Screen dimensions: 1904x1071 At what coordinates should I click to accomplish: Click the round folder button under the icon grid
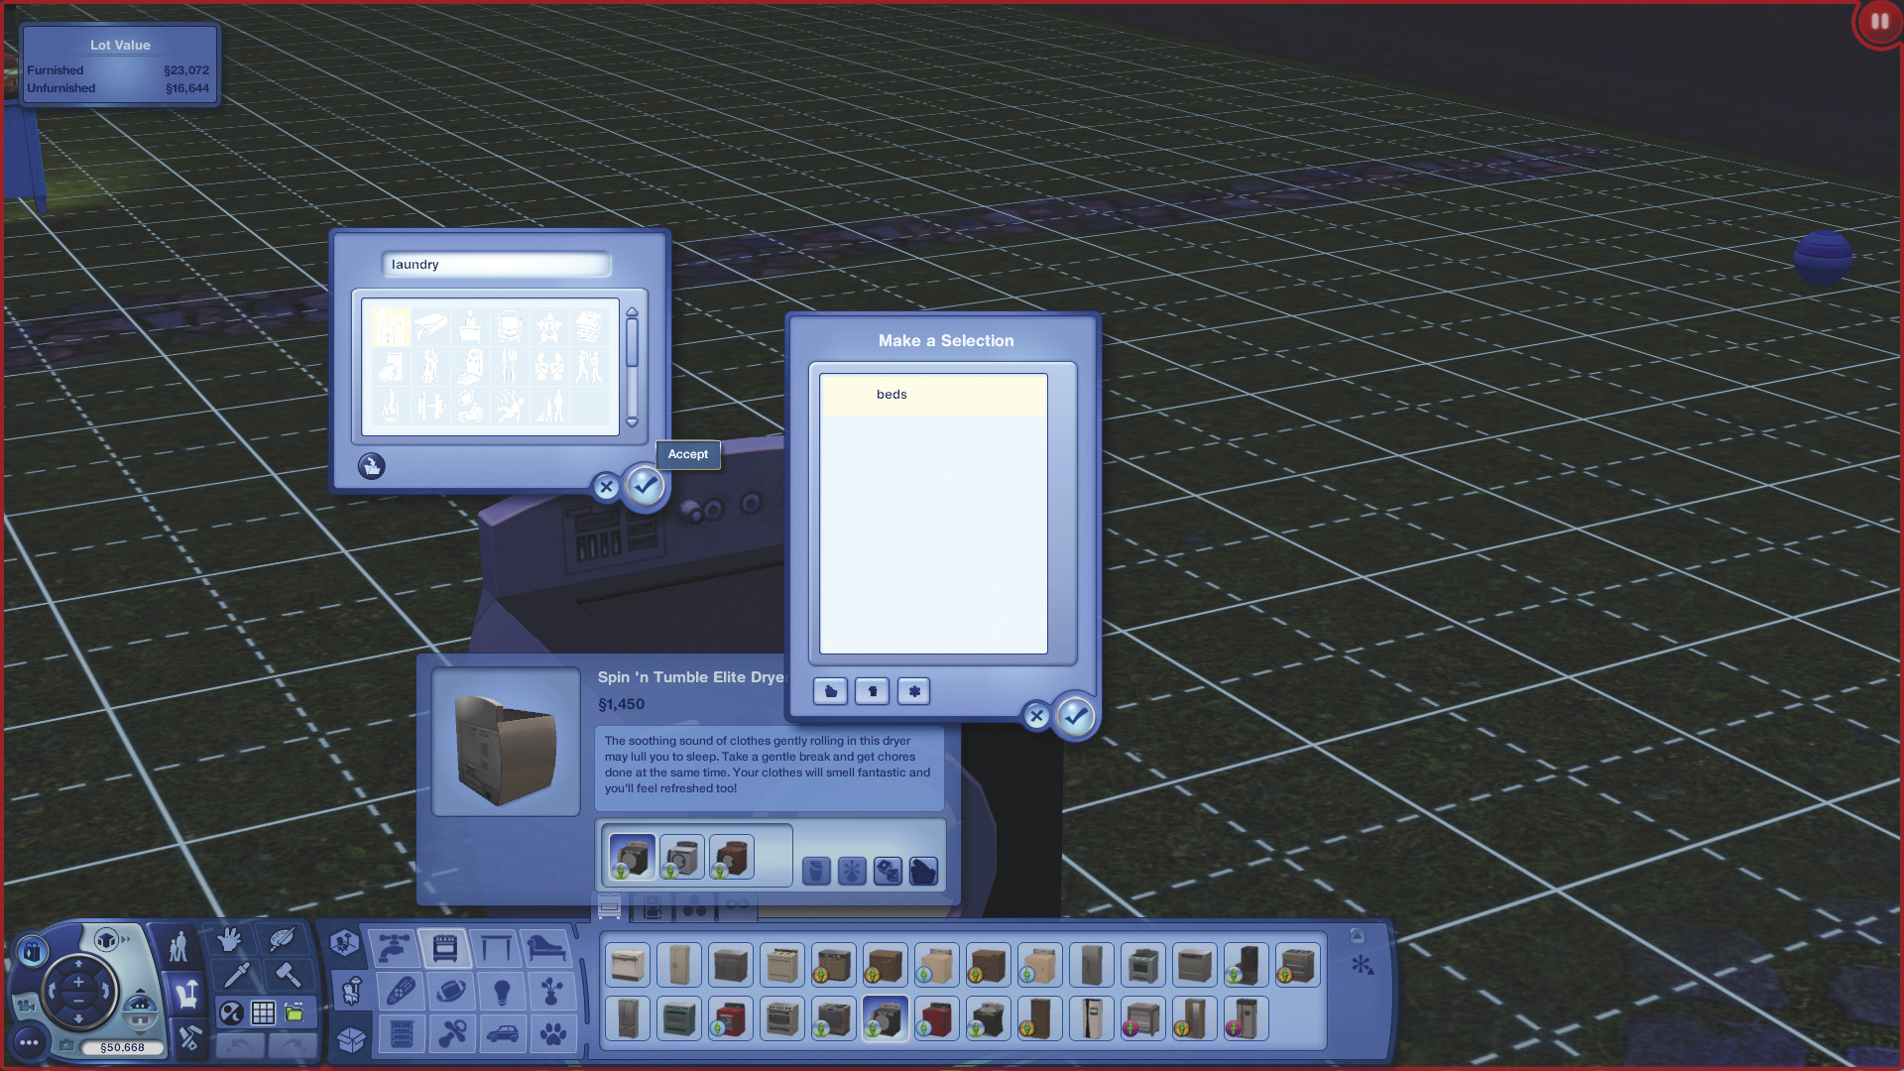(x=372, y=466)
